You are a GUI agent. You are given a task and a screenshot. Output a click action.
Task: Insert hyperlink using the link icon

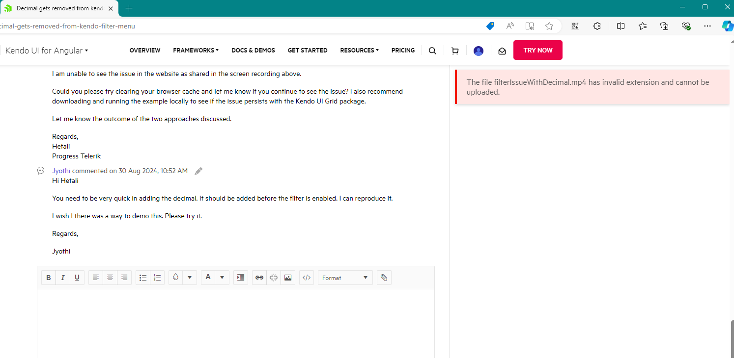tap(259, 278)
